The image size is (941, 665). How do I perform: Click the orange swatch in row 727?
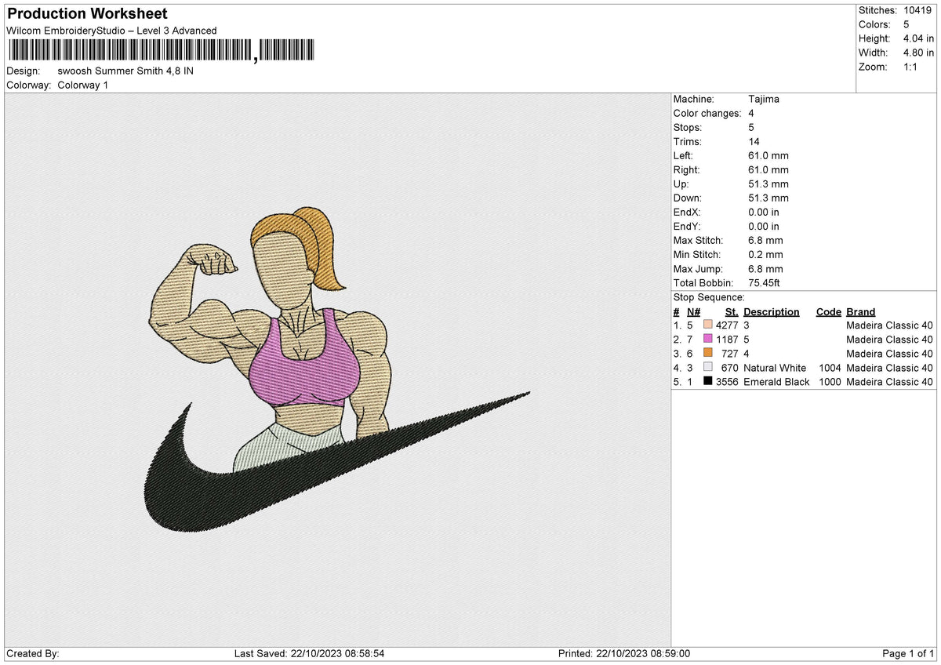pyautogui.click(x=708, y=354)
